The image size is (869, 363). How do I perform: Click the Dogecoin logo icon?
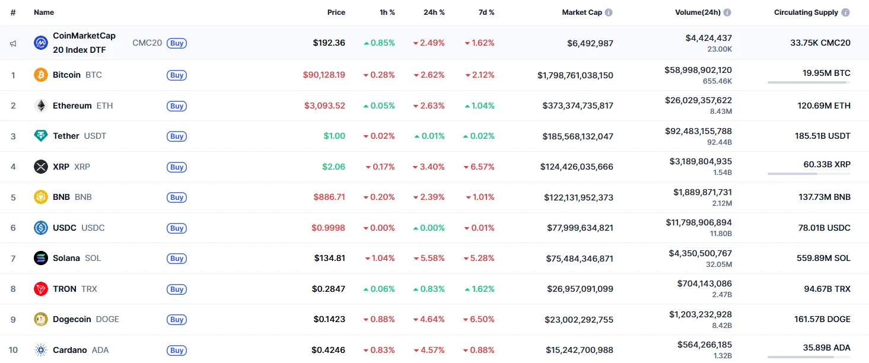pyautogui.click(x=41, y=319)
